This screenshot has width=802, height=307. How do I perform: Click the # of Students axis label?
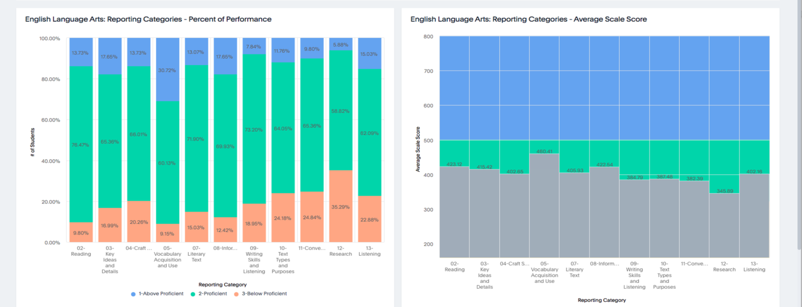[x=32, y=140]
